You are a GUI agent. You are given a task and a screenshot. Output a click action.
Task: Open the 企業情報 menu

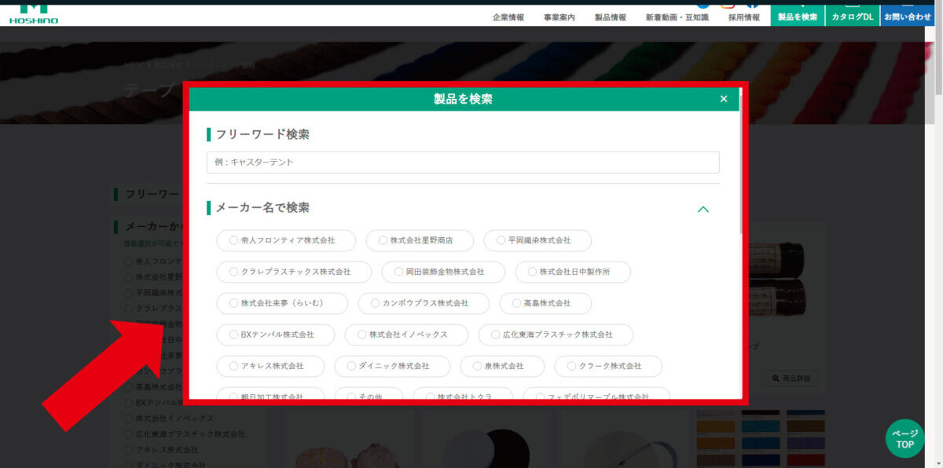(508, 17)
